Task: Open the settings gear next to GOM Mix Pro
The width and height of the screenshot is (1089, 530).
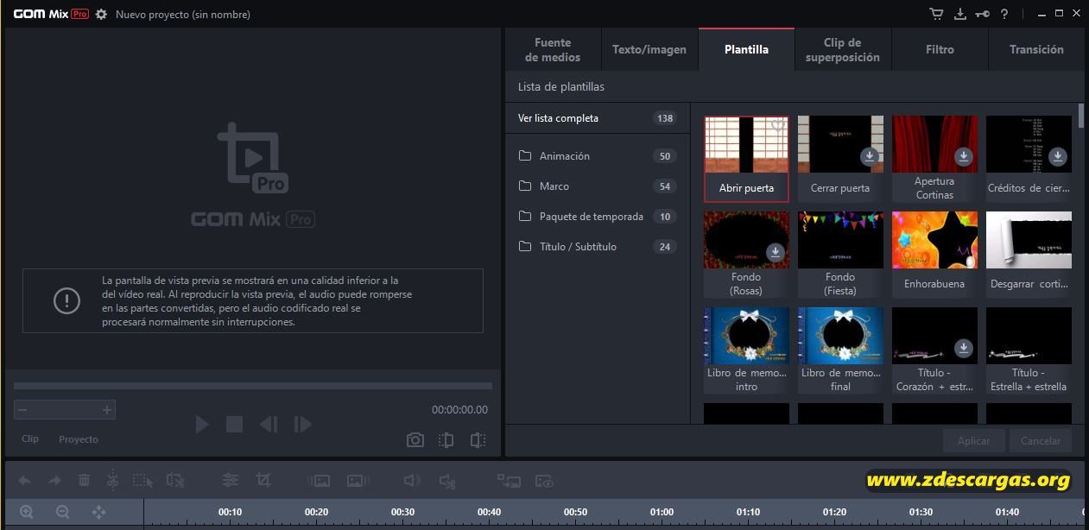Action: click(101, 14)
